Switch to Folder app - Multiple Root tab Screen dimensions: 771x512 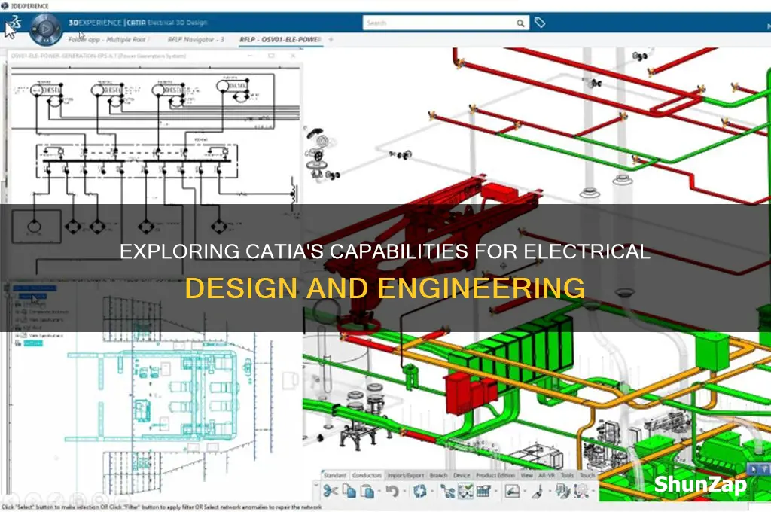point(107,39)
